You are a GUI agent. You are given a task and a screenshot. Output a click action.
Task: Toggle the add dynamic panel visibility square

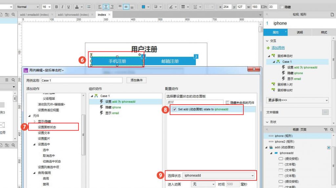pyautogui.click(x=329, y=148)
